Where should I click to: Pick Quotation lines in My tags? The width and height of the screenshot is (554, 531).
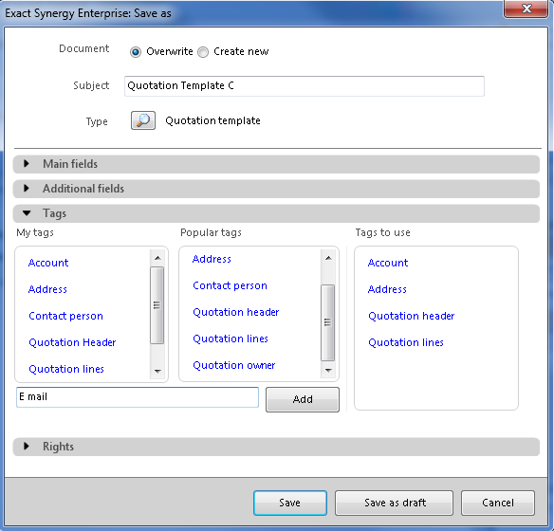[66, 369]
